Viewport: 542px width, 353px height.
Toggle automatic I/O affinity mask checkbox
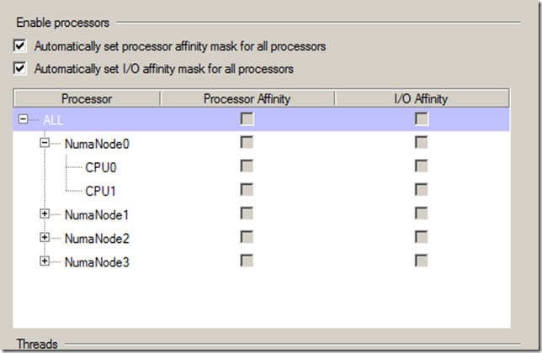pos(21,68)
